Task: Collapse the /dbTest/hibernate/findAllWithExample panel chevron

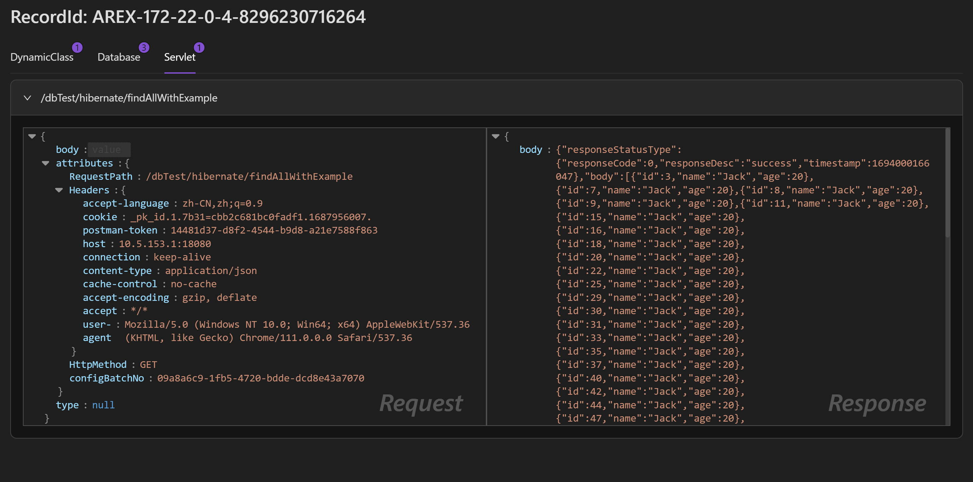Action: (28, 98)
